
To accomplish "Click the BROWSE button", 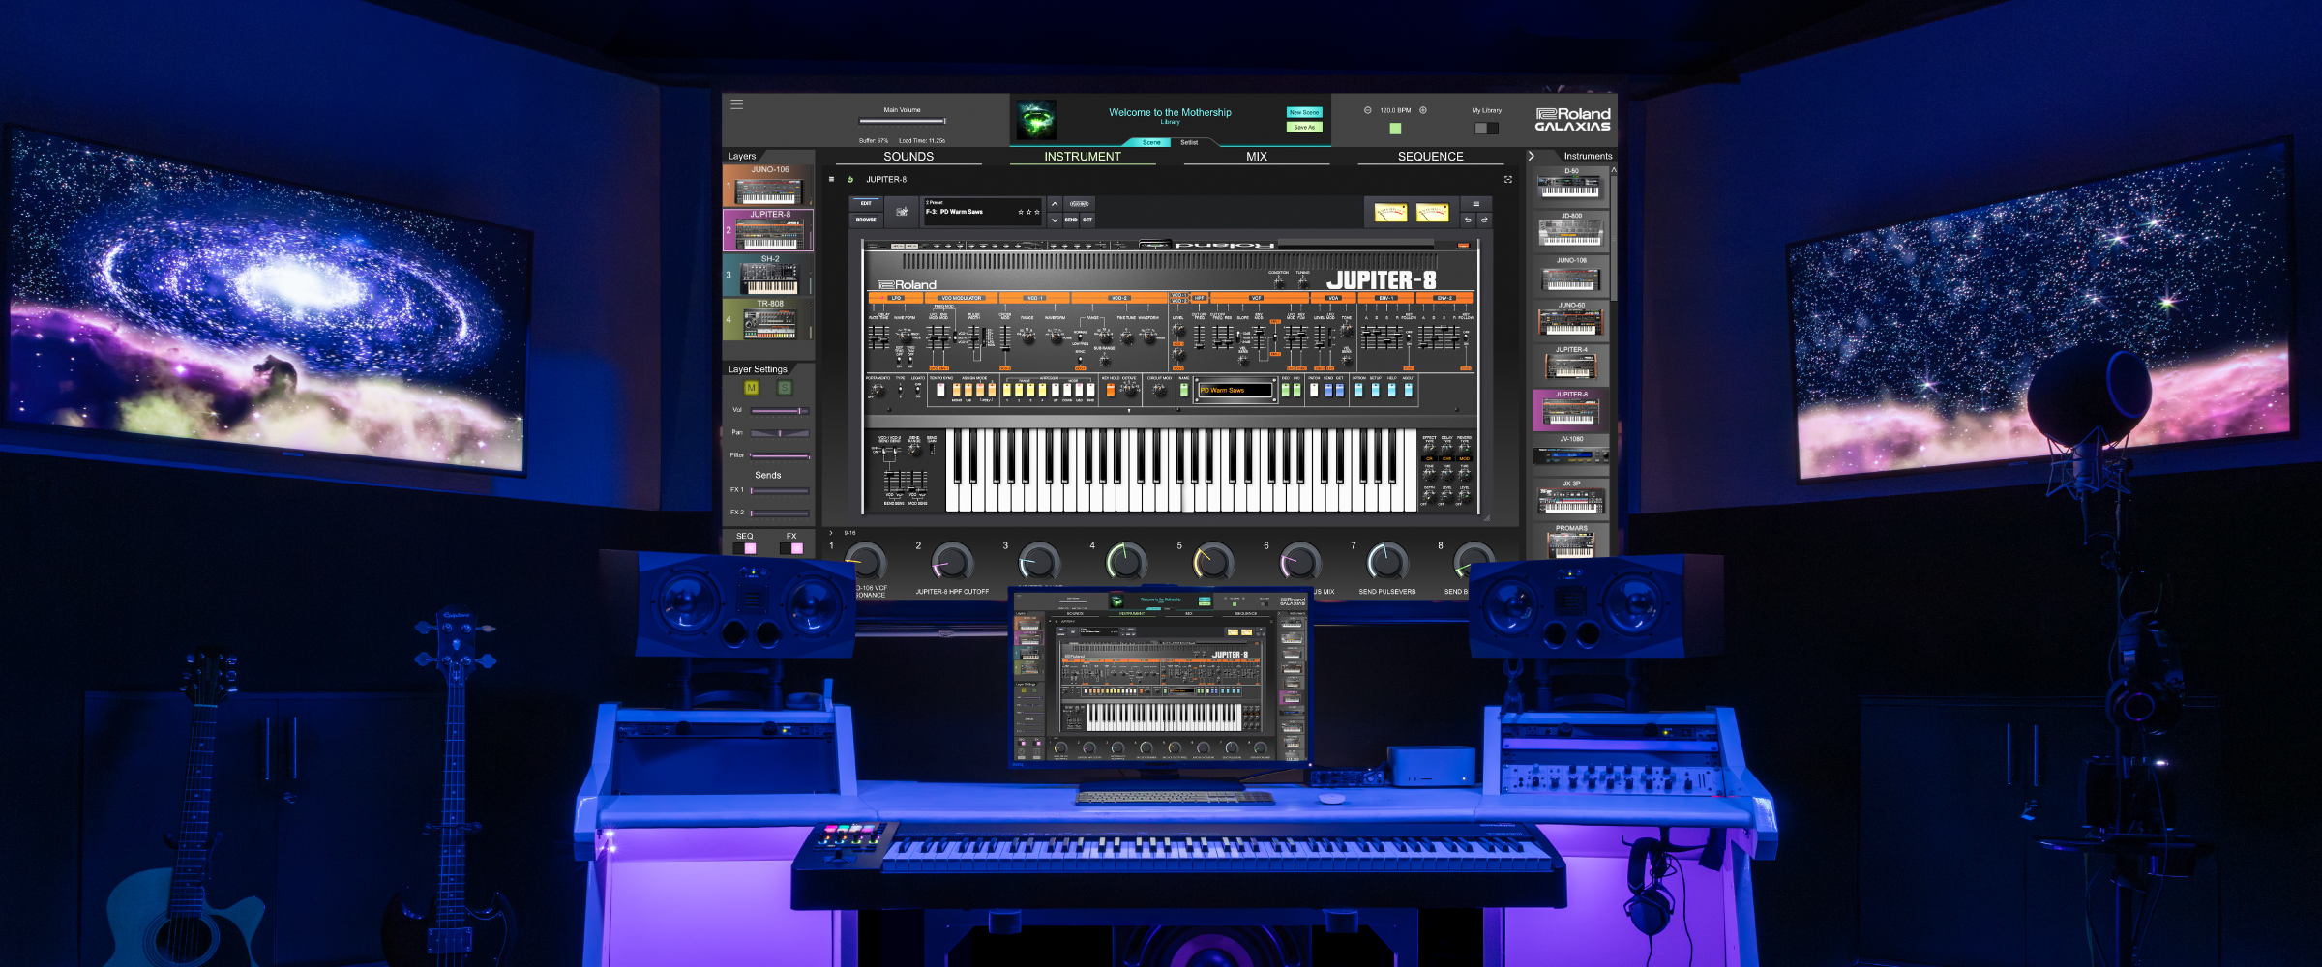I will pos(866,220).
